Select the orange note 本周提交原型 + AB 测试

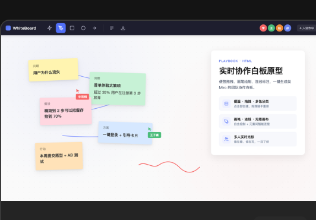click(59, 156)
